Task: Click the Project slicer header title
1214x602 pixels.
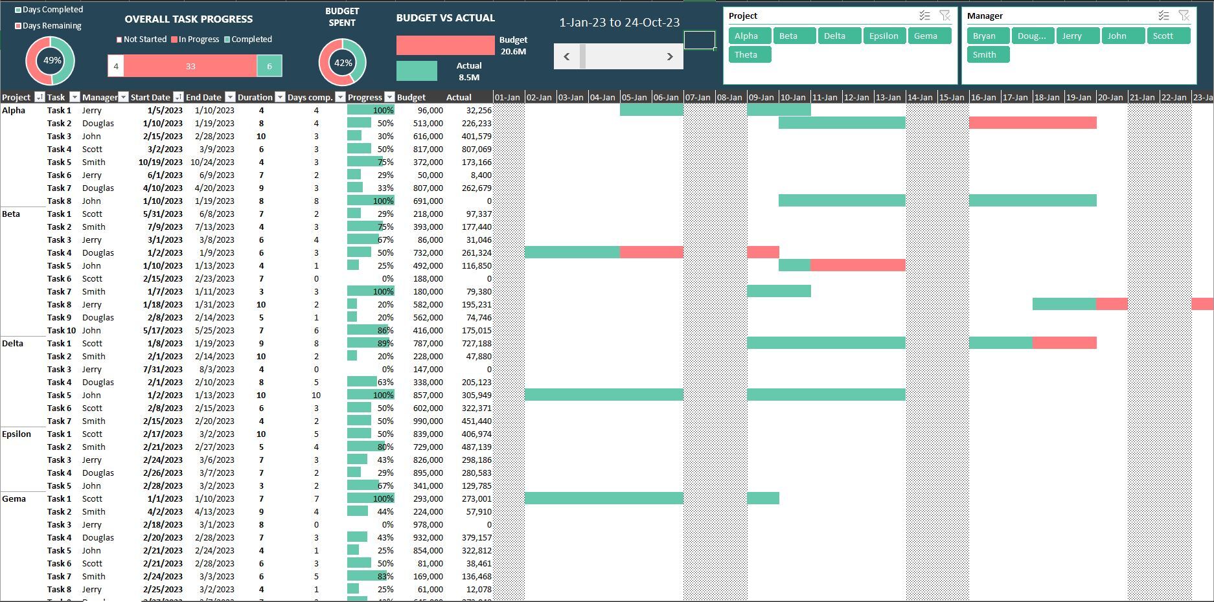Action: [x=743, y=16]
